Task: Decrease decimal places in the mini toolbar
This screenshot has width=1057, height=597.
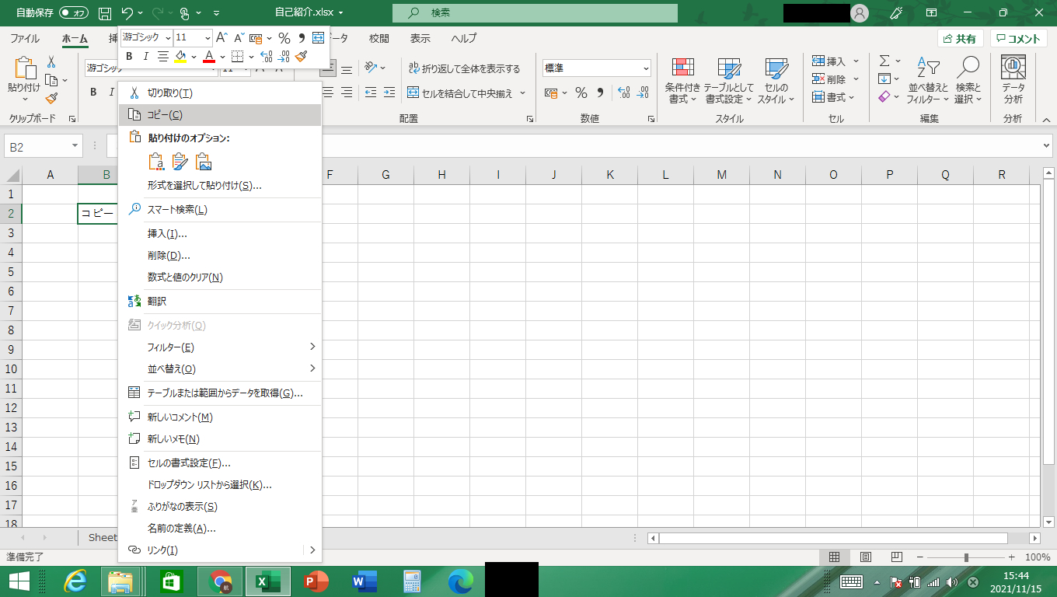Action: coord(284,56)
